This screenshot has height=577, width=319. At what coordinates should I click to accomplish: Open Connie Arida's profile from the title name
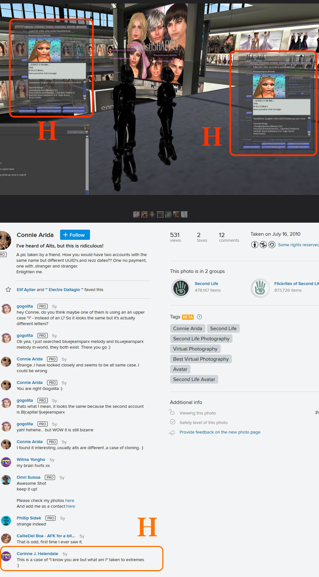tap(35, 235)
